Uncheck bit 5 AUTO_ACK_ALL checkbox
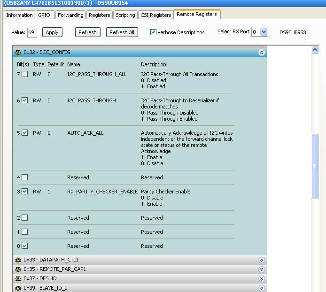The width and height of the screenshot is (326, 292). tap(25, 132)
